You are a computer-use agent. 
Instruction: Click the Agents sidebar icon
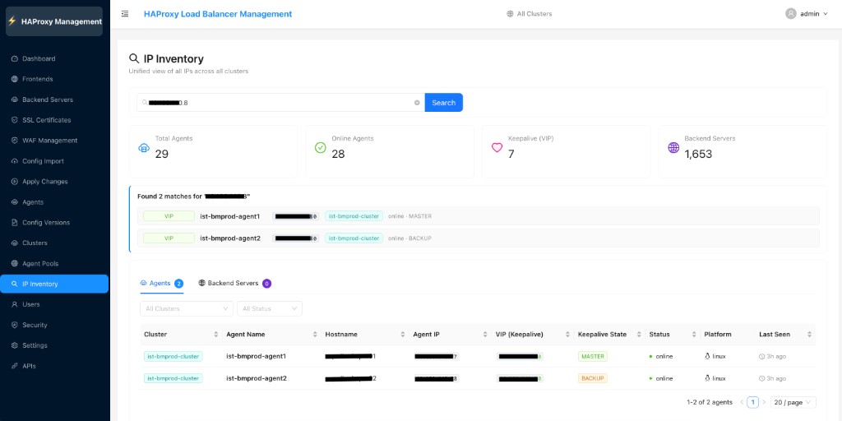pos(15,202)
